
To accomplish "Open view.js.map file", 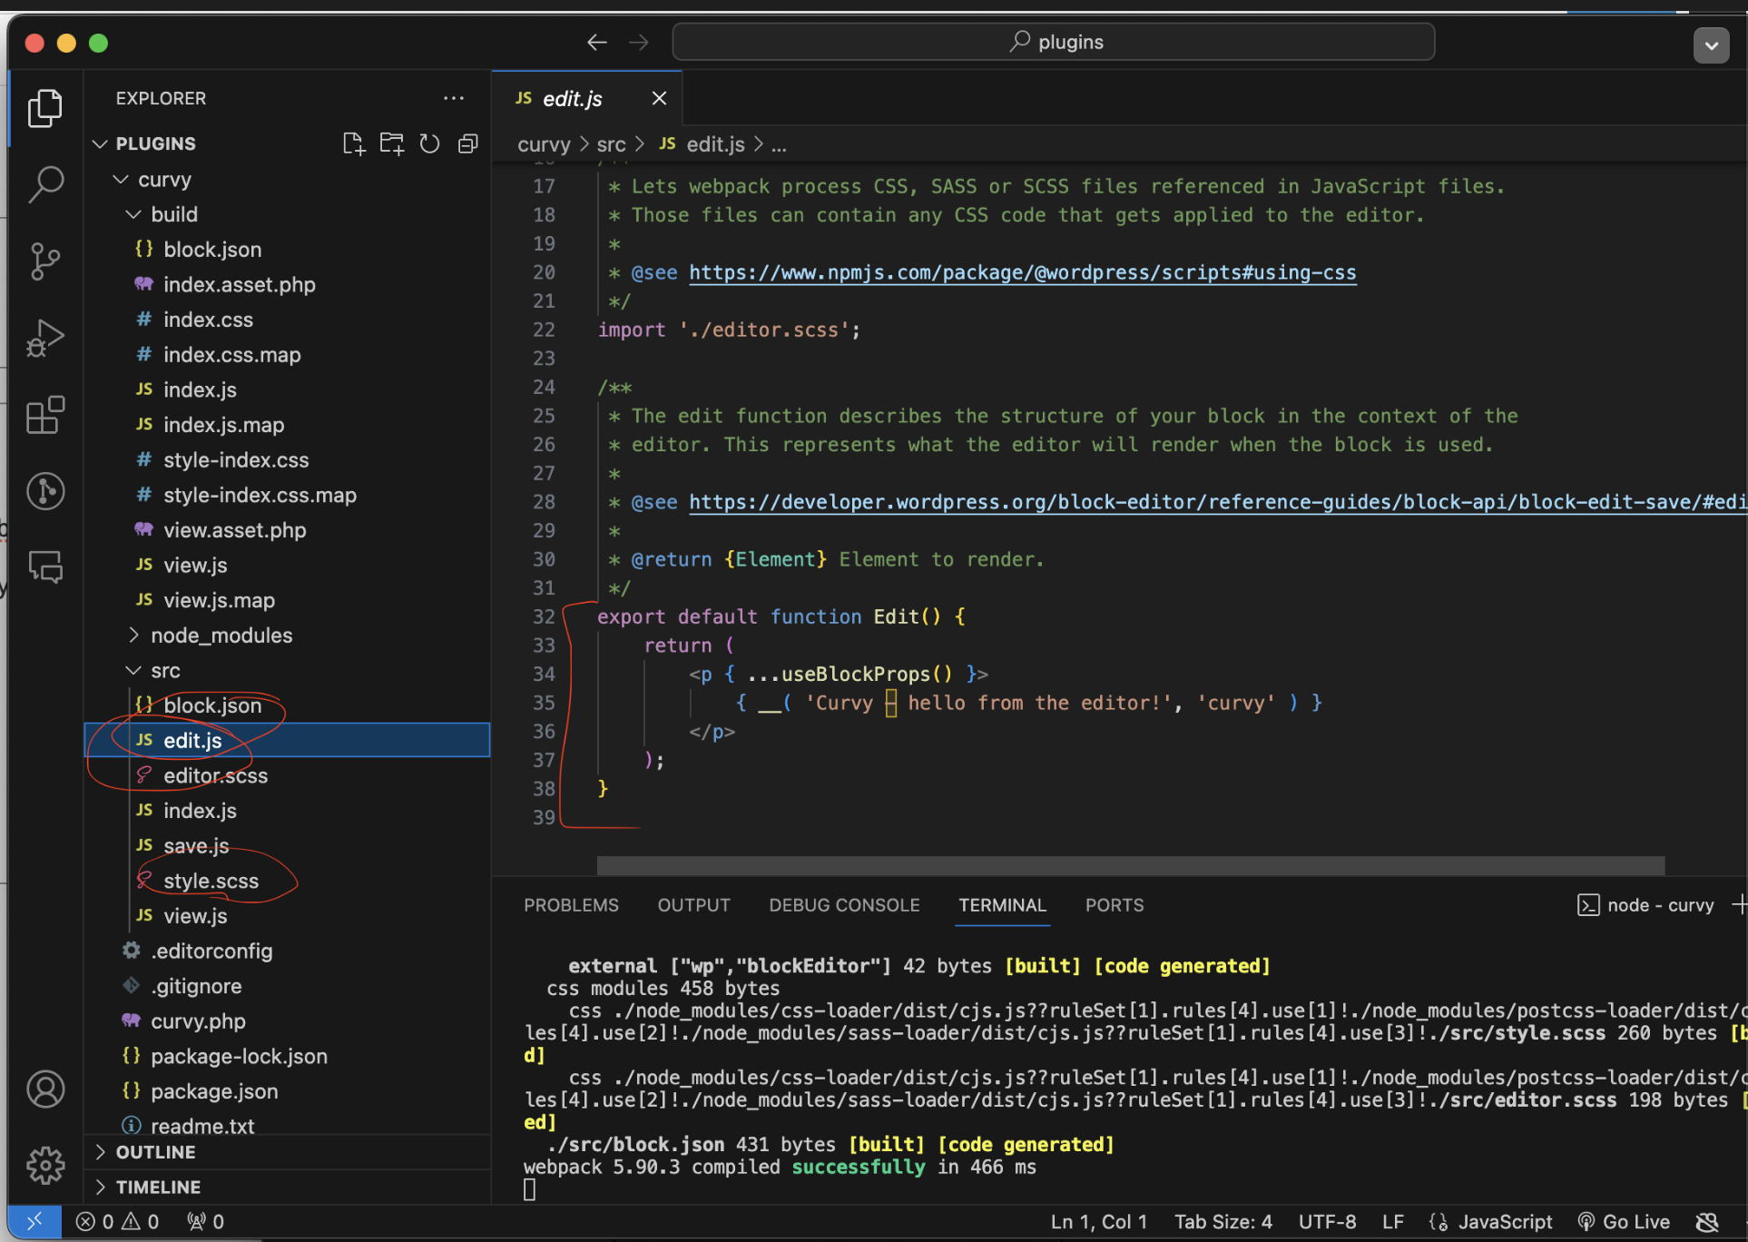I will [x=287, y=600].
